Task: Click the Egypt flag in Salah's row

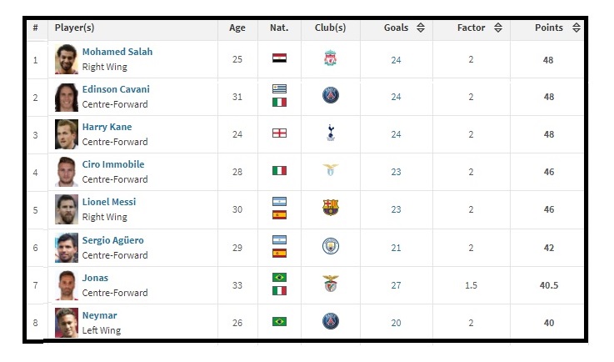Action: click(279, 58)
